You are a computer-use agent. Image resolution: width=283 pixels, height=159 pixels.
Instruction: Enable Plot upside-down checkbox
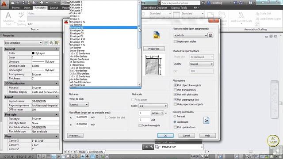175,127
